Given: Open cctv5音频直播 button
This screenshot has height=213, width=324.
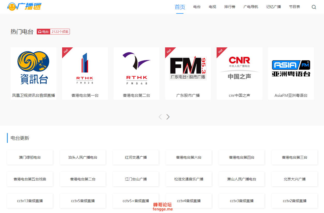Looking at the screenshot, I should click(x=83, y=201).
